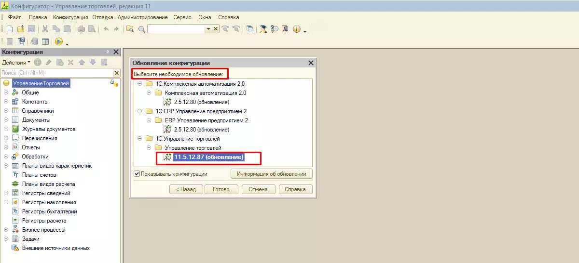Click the New document toolbar icon
This screenshot has height=263, width=579.
(9, 29)
